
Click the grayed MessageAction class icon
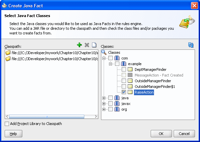click(130, 75)
